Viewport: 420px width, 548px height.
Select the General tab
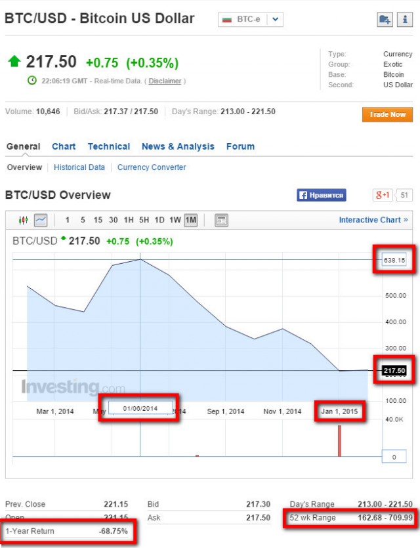(24, 146)
